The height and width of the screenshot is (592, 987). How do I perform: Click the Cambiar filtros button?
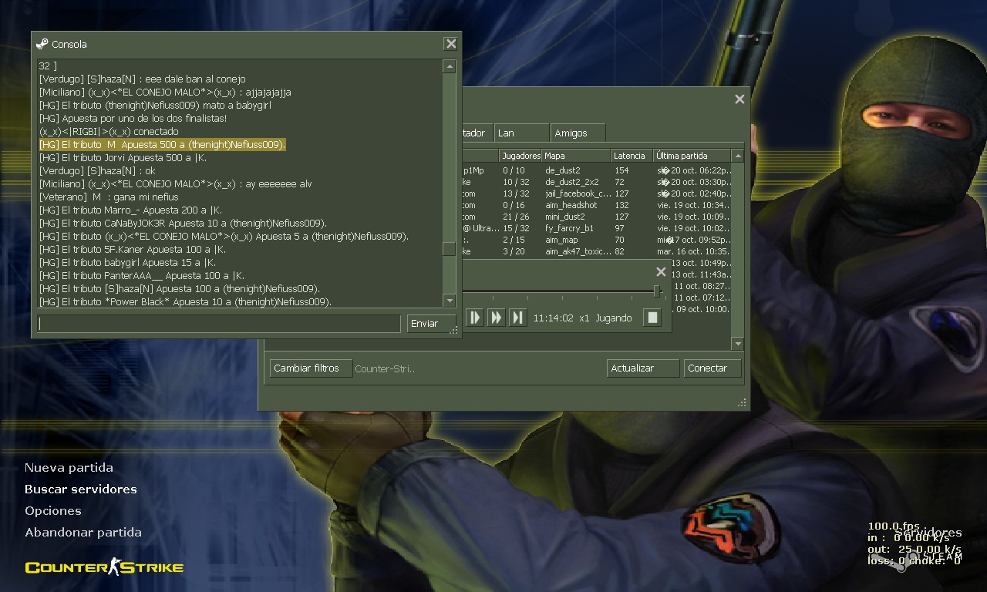(x=311, y=368)
